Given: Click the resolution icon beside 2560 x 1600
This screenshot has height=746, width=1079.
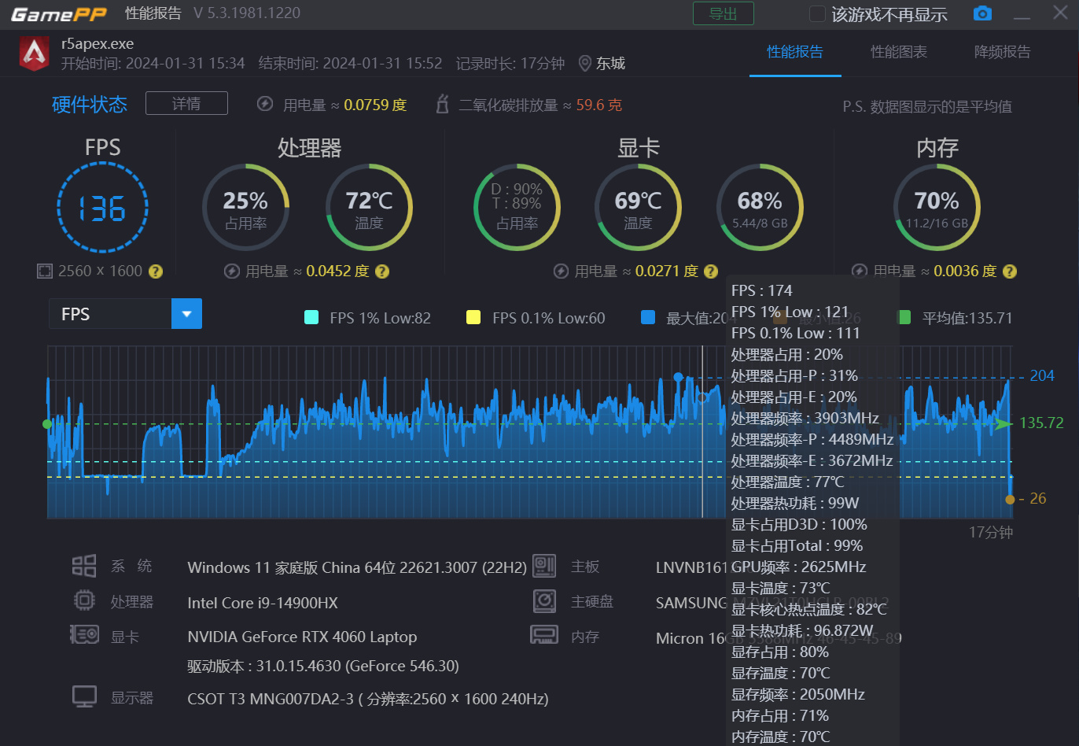Looking at the screenshot, I should pos(45,271).
